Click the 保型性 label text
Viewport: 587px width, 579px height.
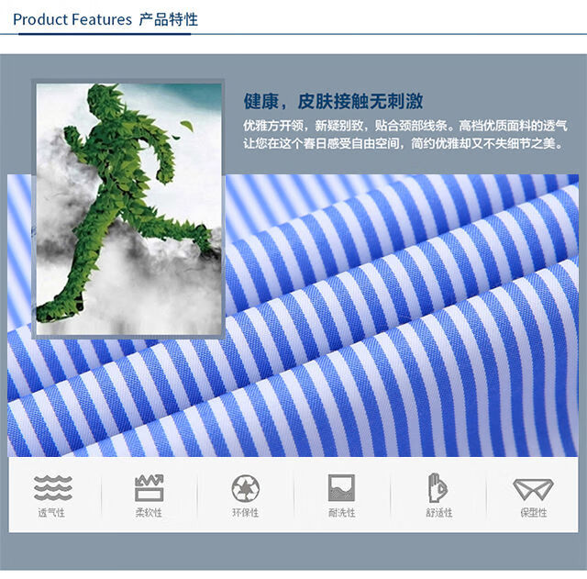(533, 512)
